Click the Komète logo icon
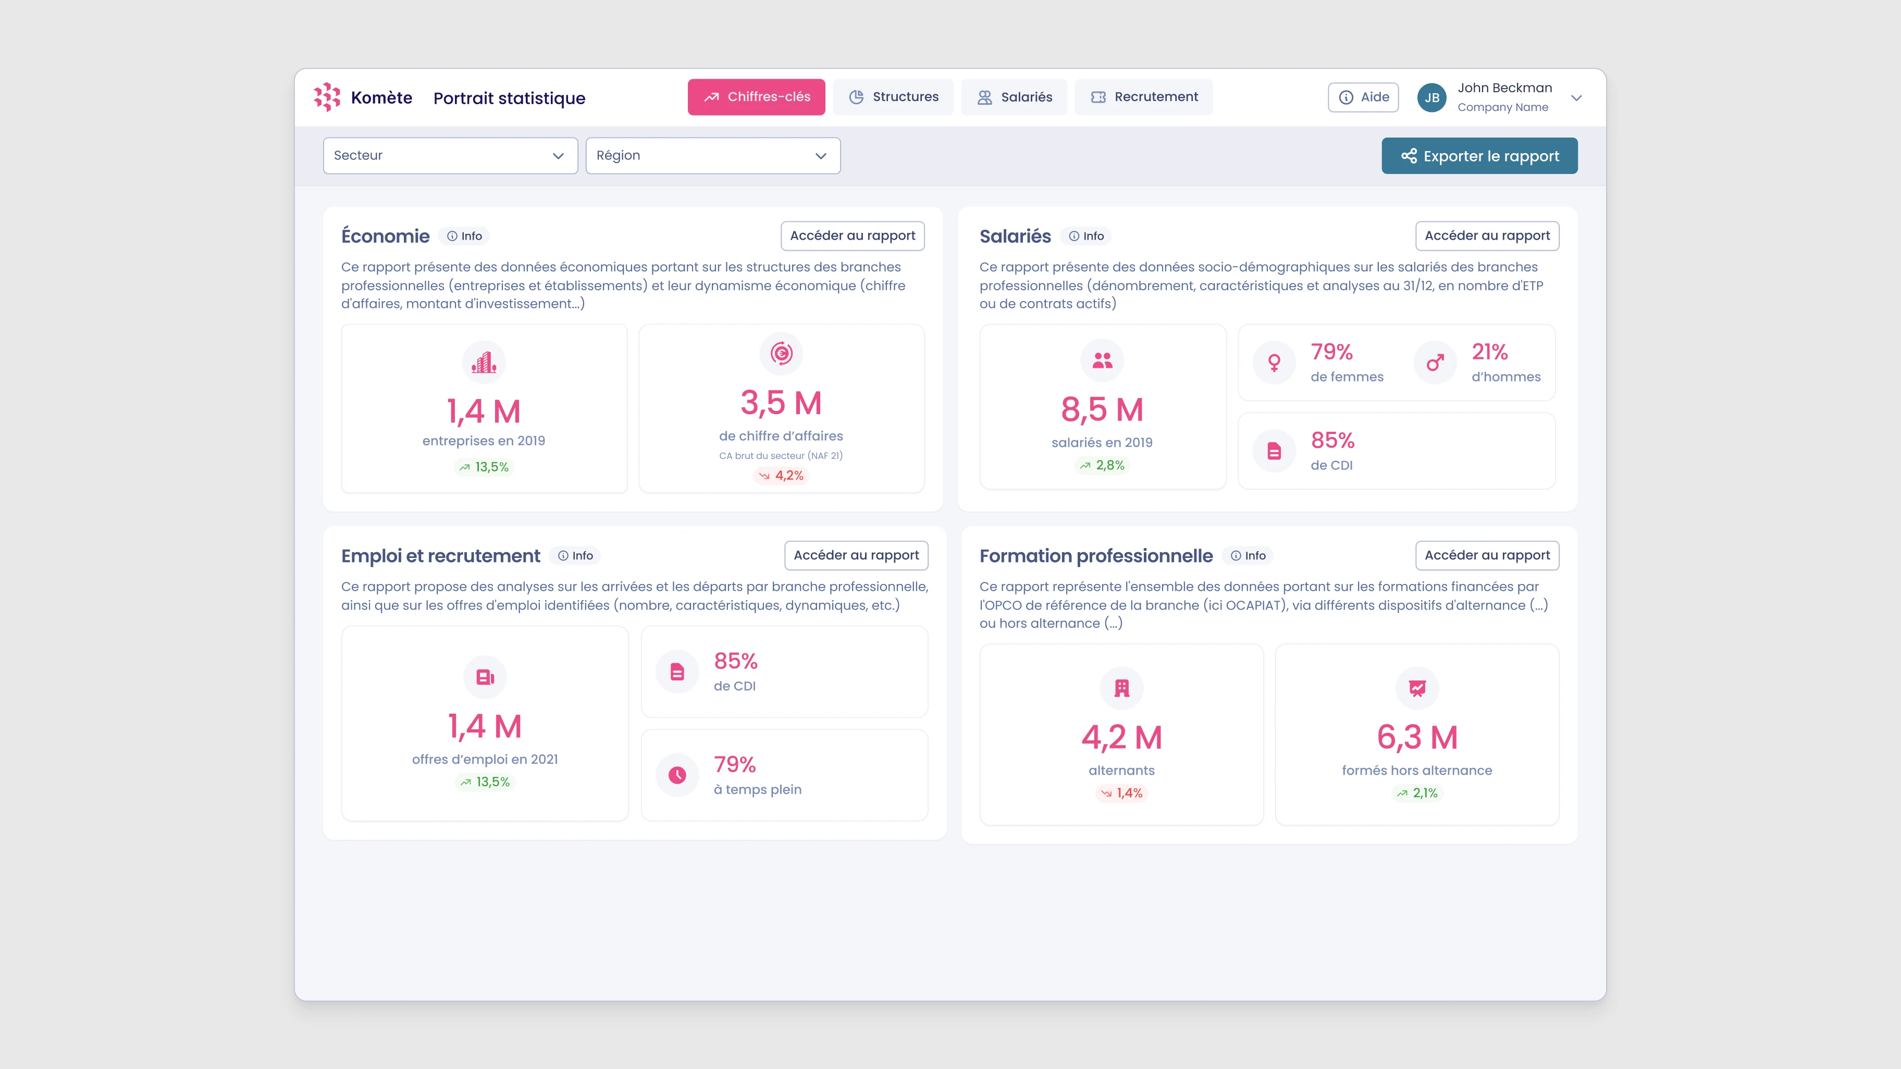This screenshot has width=1901, height=1069. coord(326,97)
